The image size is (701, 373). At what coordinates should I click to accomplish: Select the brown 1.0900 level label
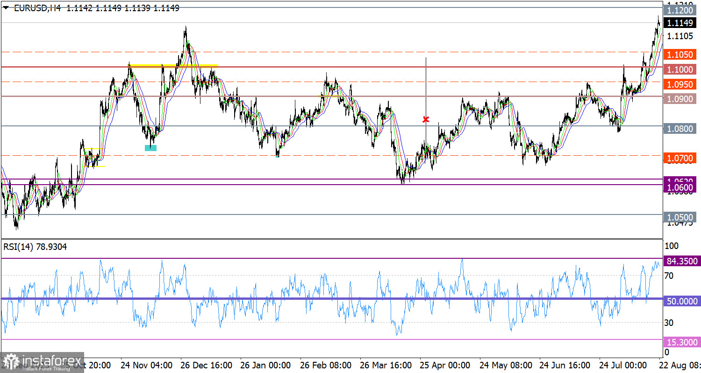pos(680,99)
